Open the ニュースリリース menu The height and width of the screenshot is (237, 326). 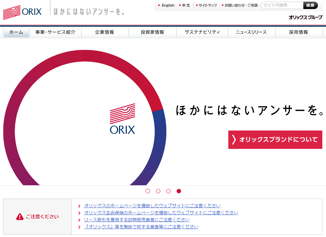coord(251,32)
